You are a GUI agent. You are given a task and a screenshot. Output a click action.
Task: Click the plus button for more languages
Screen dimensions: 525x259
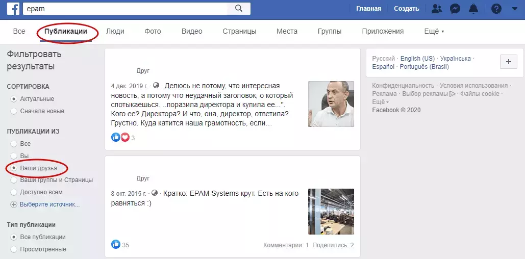click(x=508, y=62)
